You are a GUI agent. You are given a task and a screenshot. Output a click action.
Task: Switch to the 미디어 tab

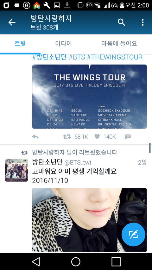(63, 43)
